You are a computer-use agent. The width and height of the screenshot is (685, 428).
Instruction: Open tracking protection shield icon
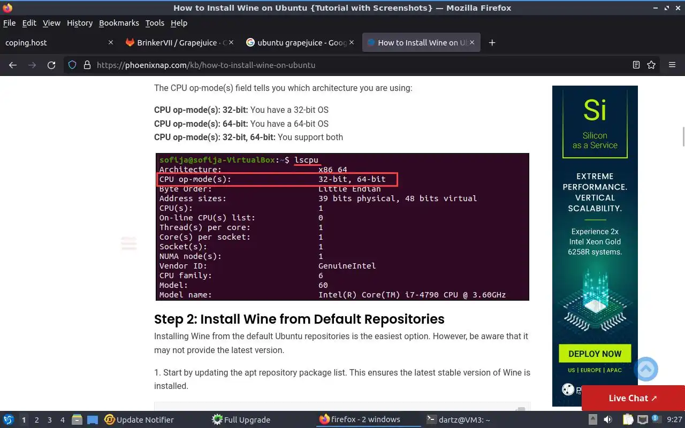point(73,65)
